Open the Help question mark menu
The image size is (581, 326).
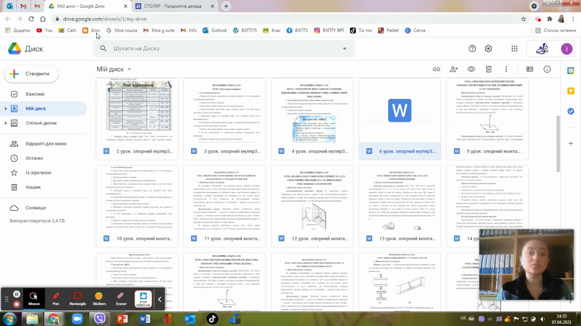coord(473,48)
